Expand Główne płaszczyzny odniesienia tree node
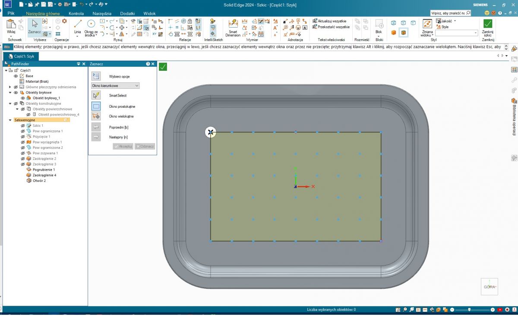Screen dimensions: 518x316 [10, 87]
